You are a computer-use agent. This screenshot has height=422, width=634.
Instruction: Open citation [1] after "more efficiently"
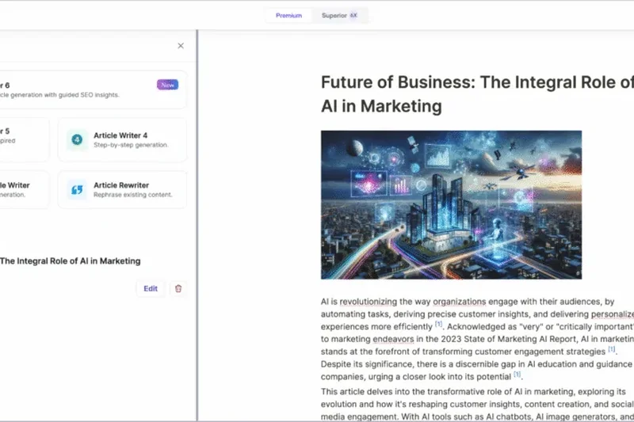439,324
